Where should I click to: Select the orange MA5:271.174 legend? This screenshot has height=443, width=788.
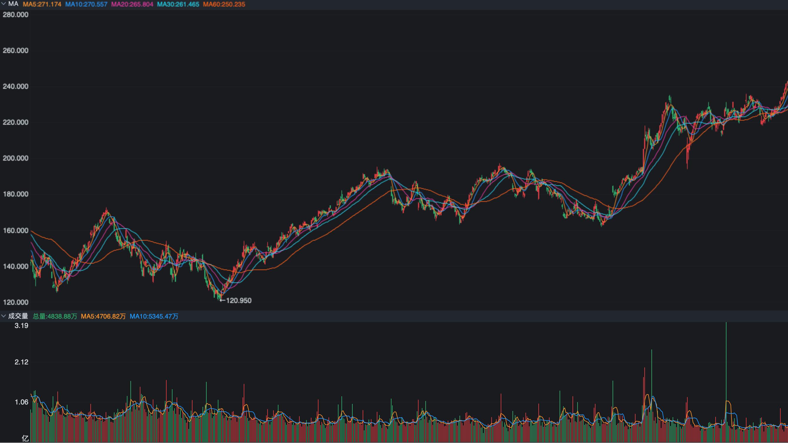[x=42, y=4]
